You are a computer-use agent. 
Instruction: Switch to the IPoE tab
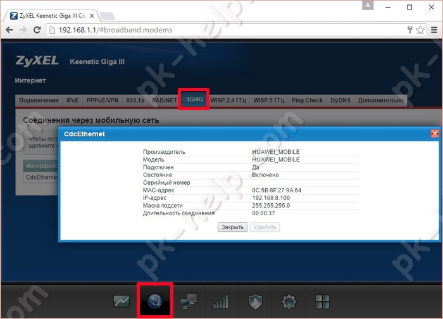(73, 100)
